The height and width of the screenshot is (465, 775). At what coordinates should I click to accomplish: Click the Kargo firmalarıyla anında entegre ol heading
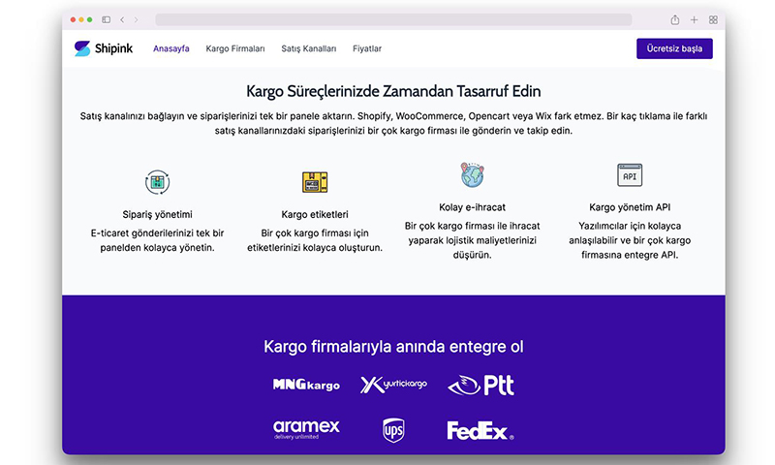(393, 347)
